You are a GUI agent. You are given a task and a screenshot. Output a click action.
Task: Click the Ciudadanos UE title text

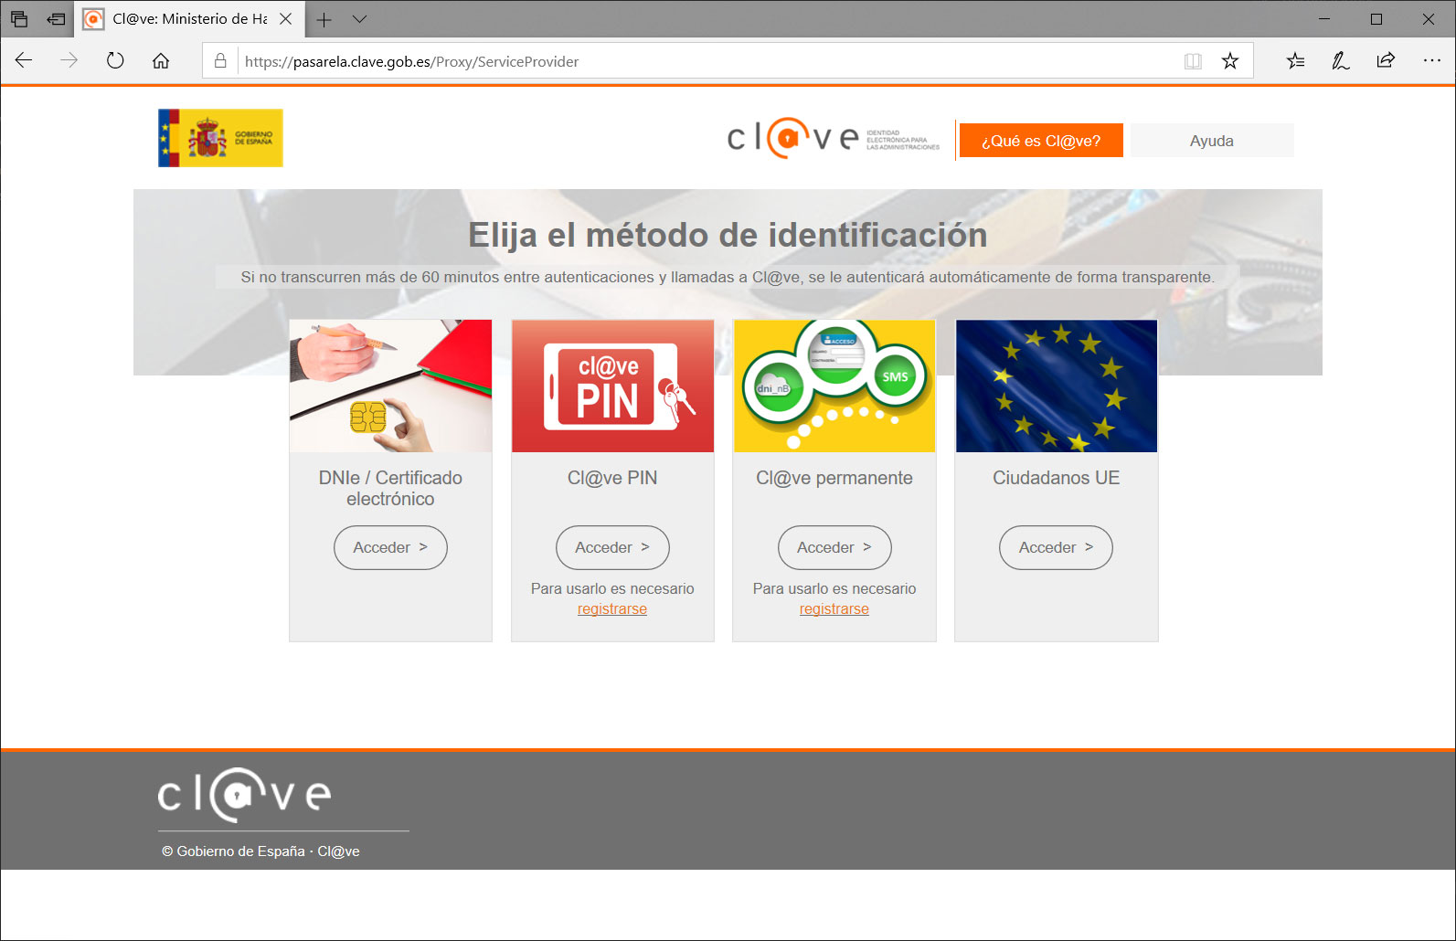click(1057, 478)
